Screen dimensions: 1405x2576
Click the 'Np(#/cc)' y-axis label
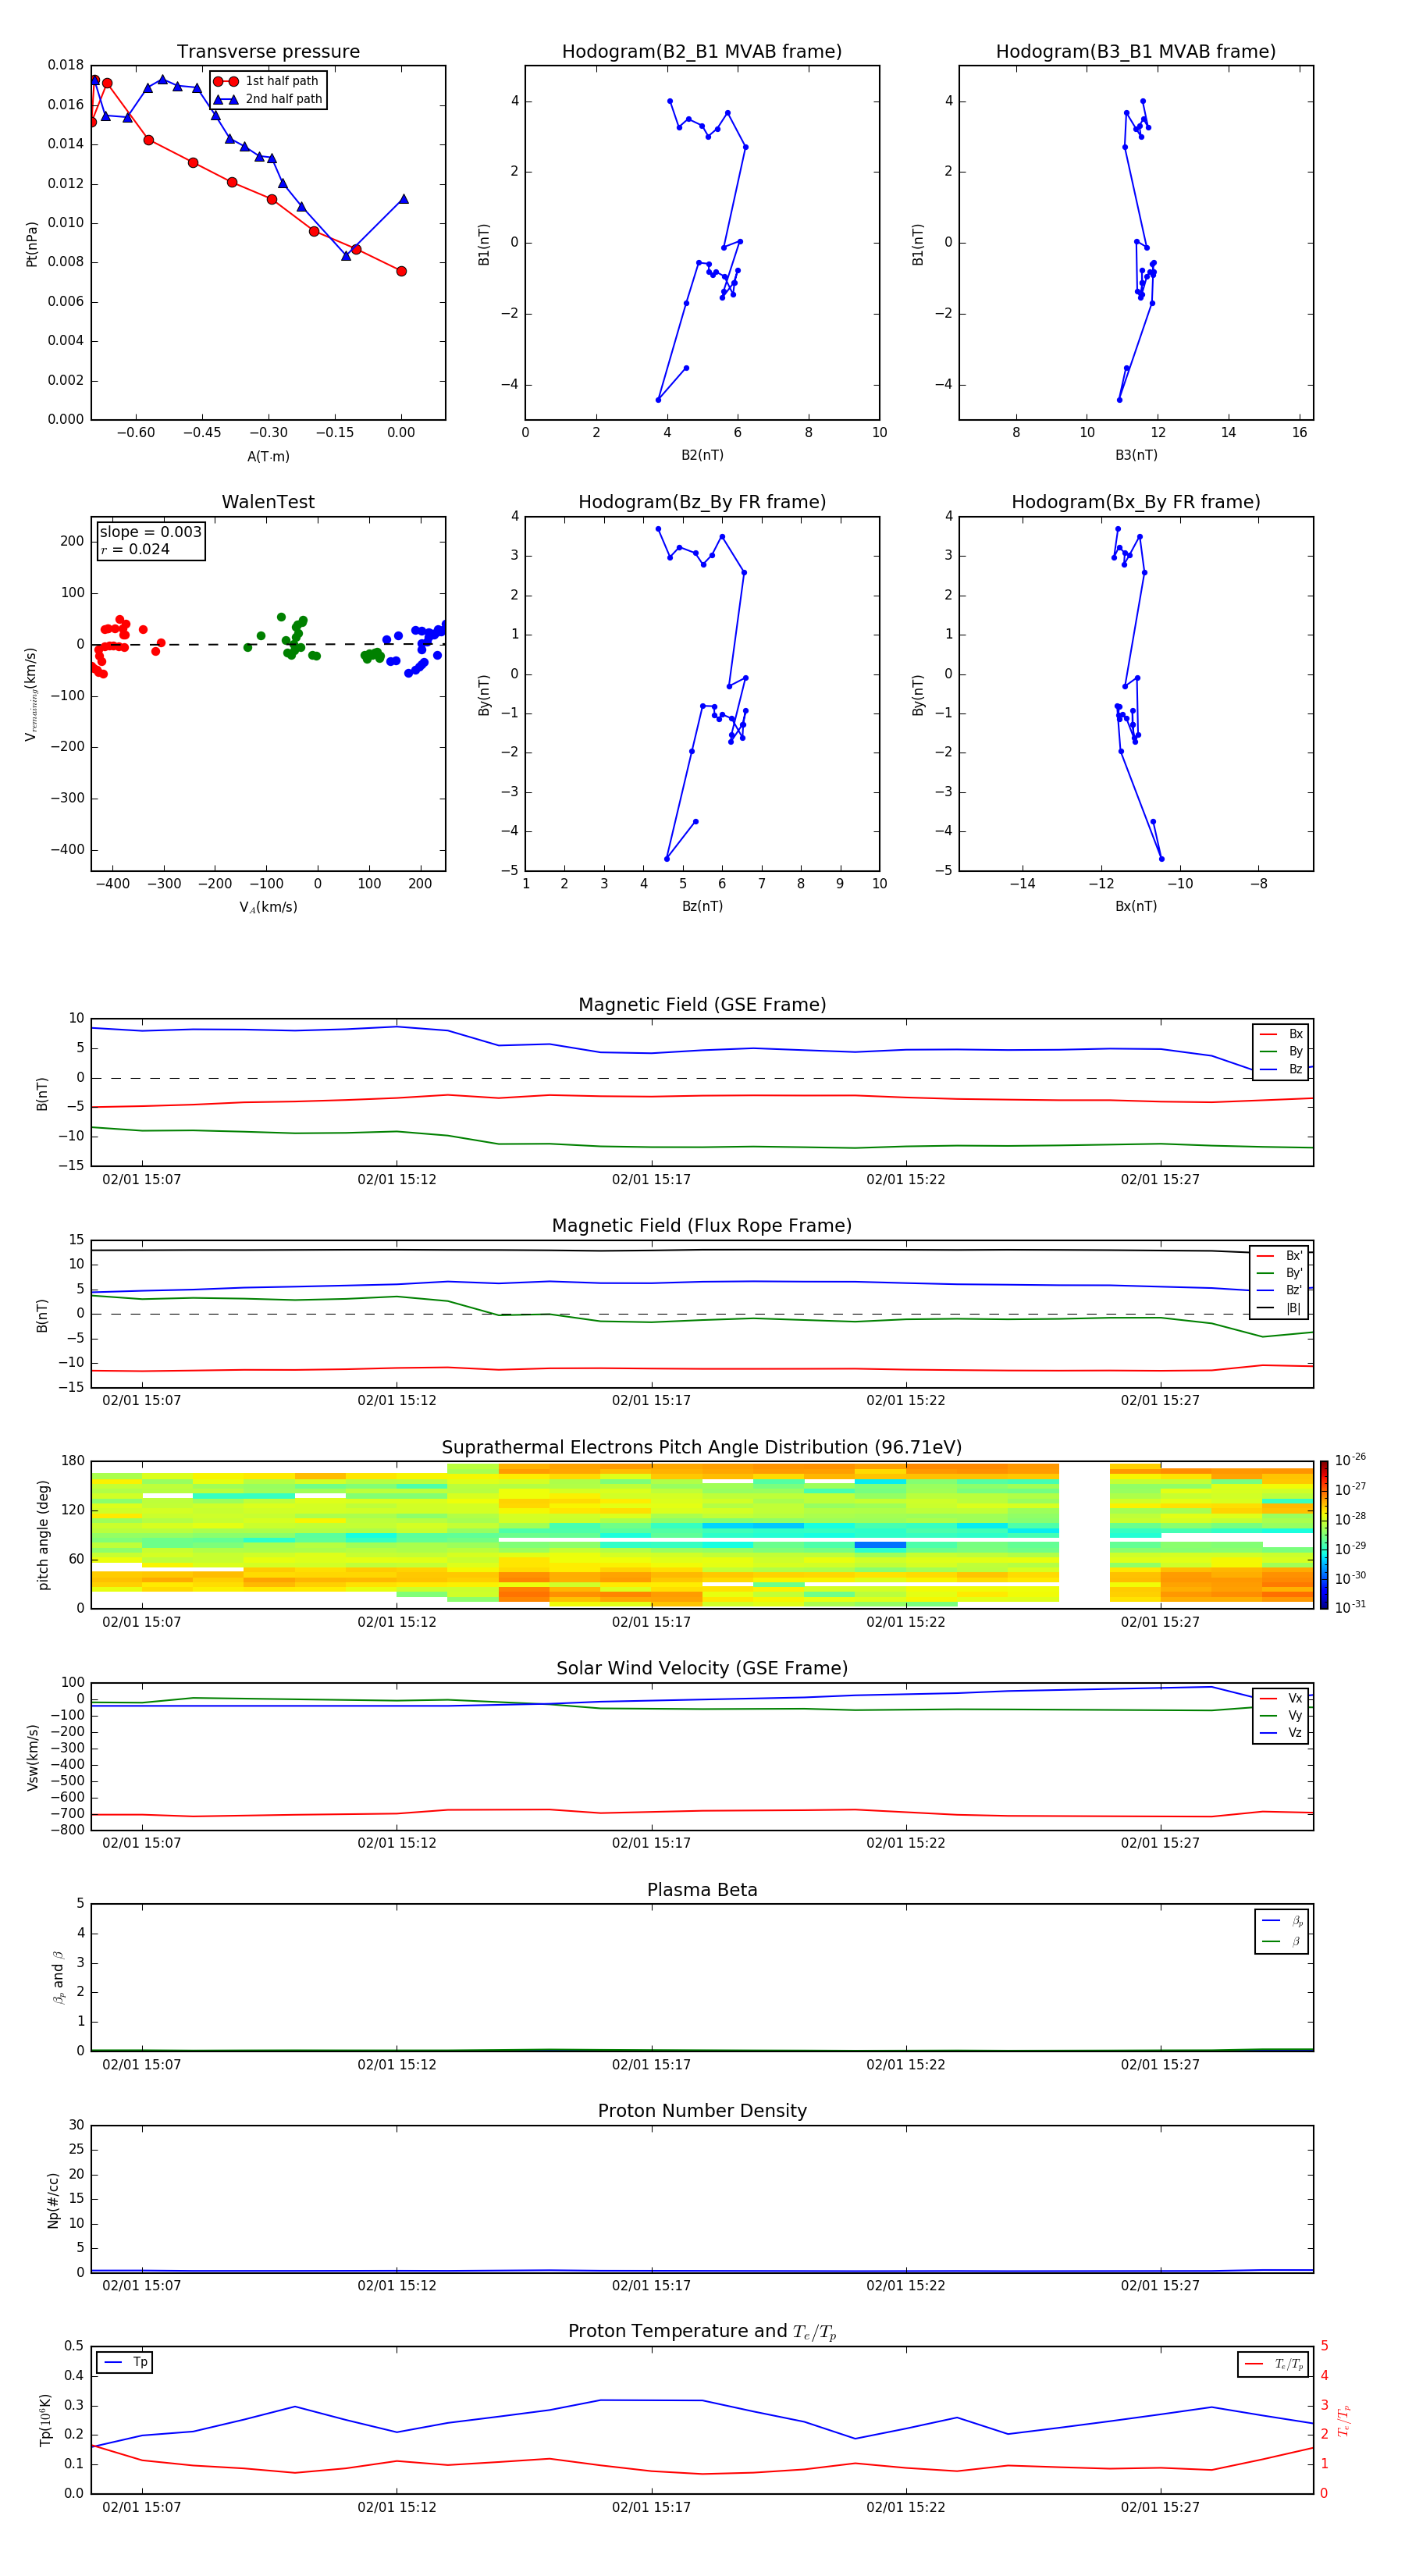(x=53, y=2200)
